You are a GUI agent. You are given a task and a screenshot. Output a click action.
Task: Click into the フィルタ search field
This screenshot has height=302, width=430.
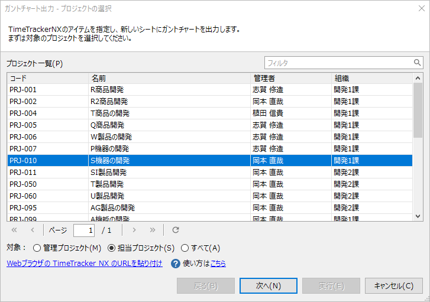337,63
